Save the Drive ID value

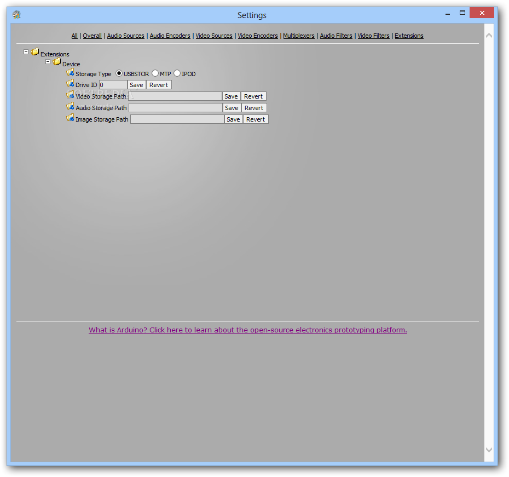point(136,85)
